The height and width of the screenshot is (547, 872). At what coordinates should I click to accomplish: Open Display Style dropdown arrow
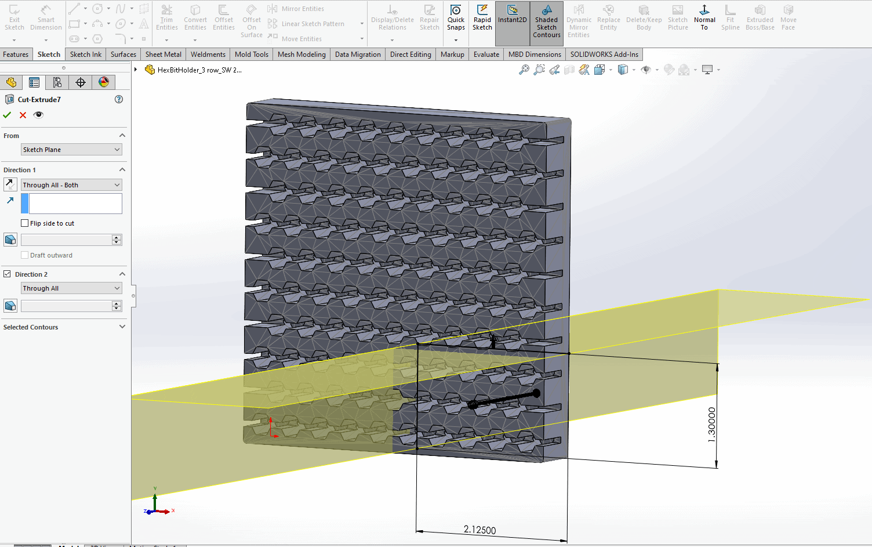[634, 70]
